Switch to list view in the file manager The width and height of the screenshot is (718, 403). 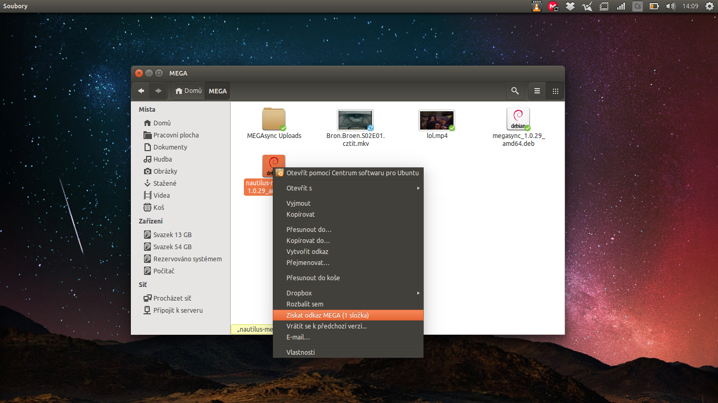pyautogui.click(x=536, y=90)
